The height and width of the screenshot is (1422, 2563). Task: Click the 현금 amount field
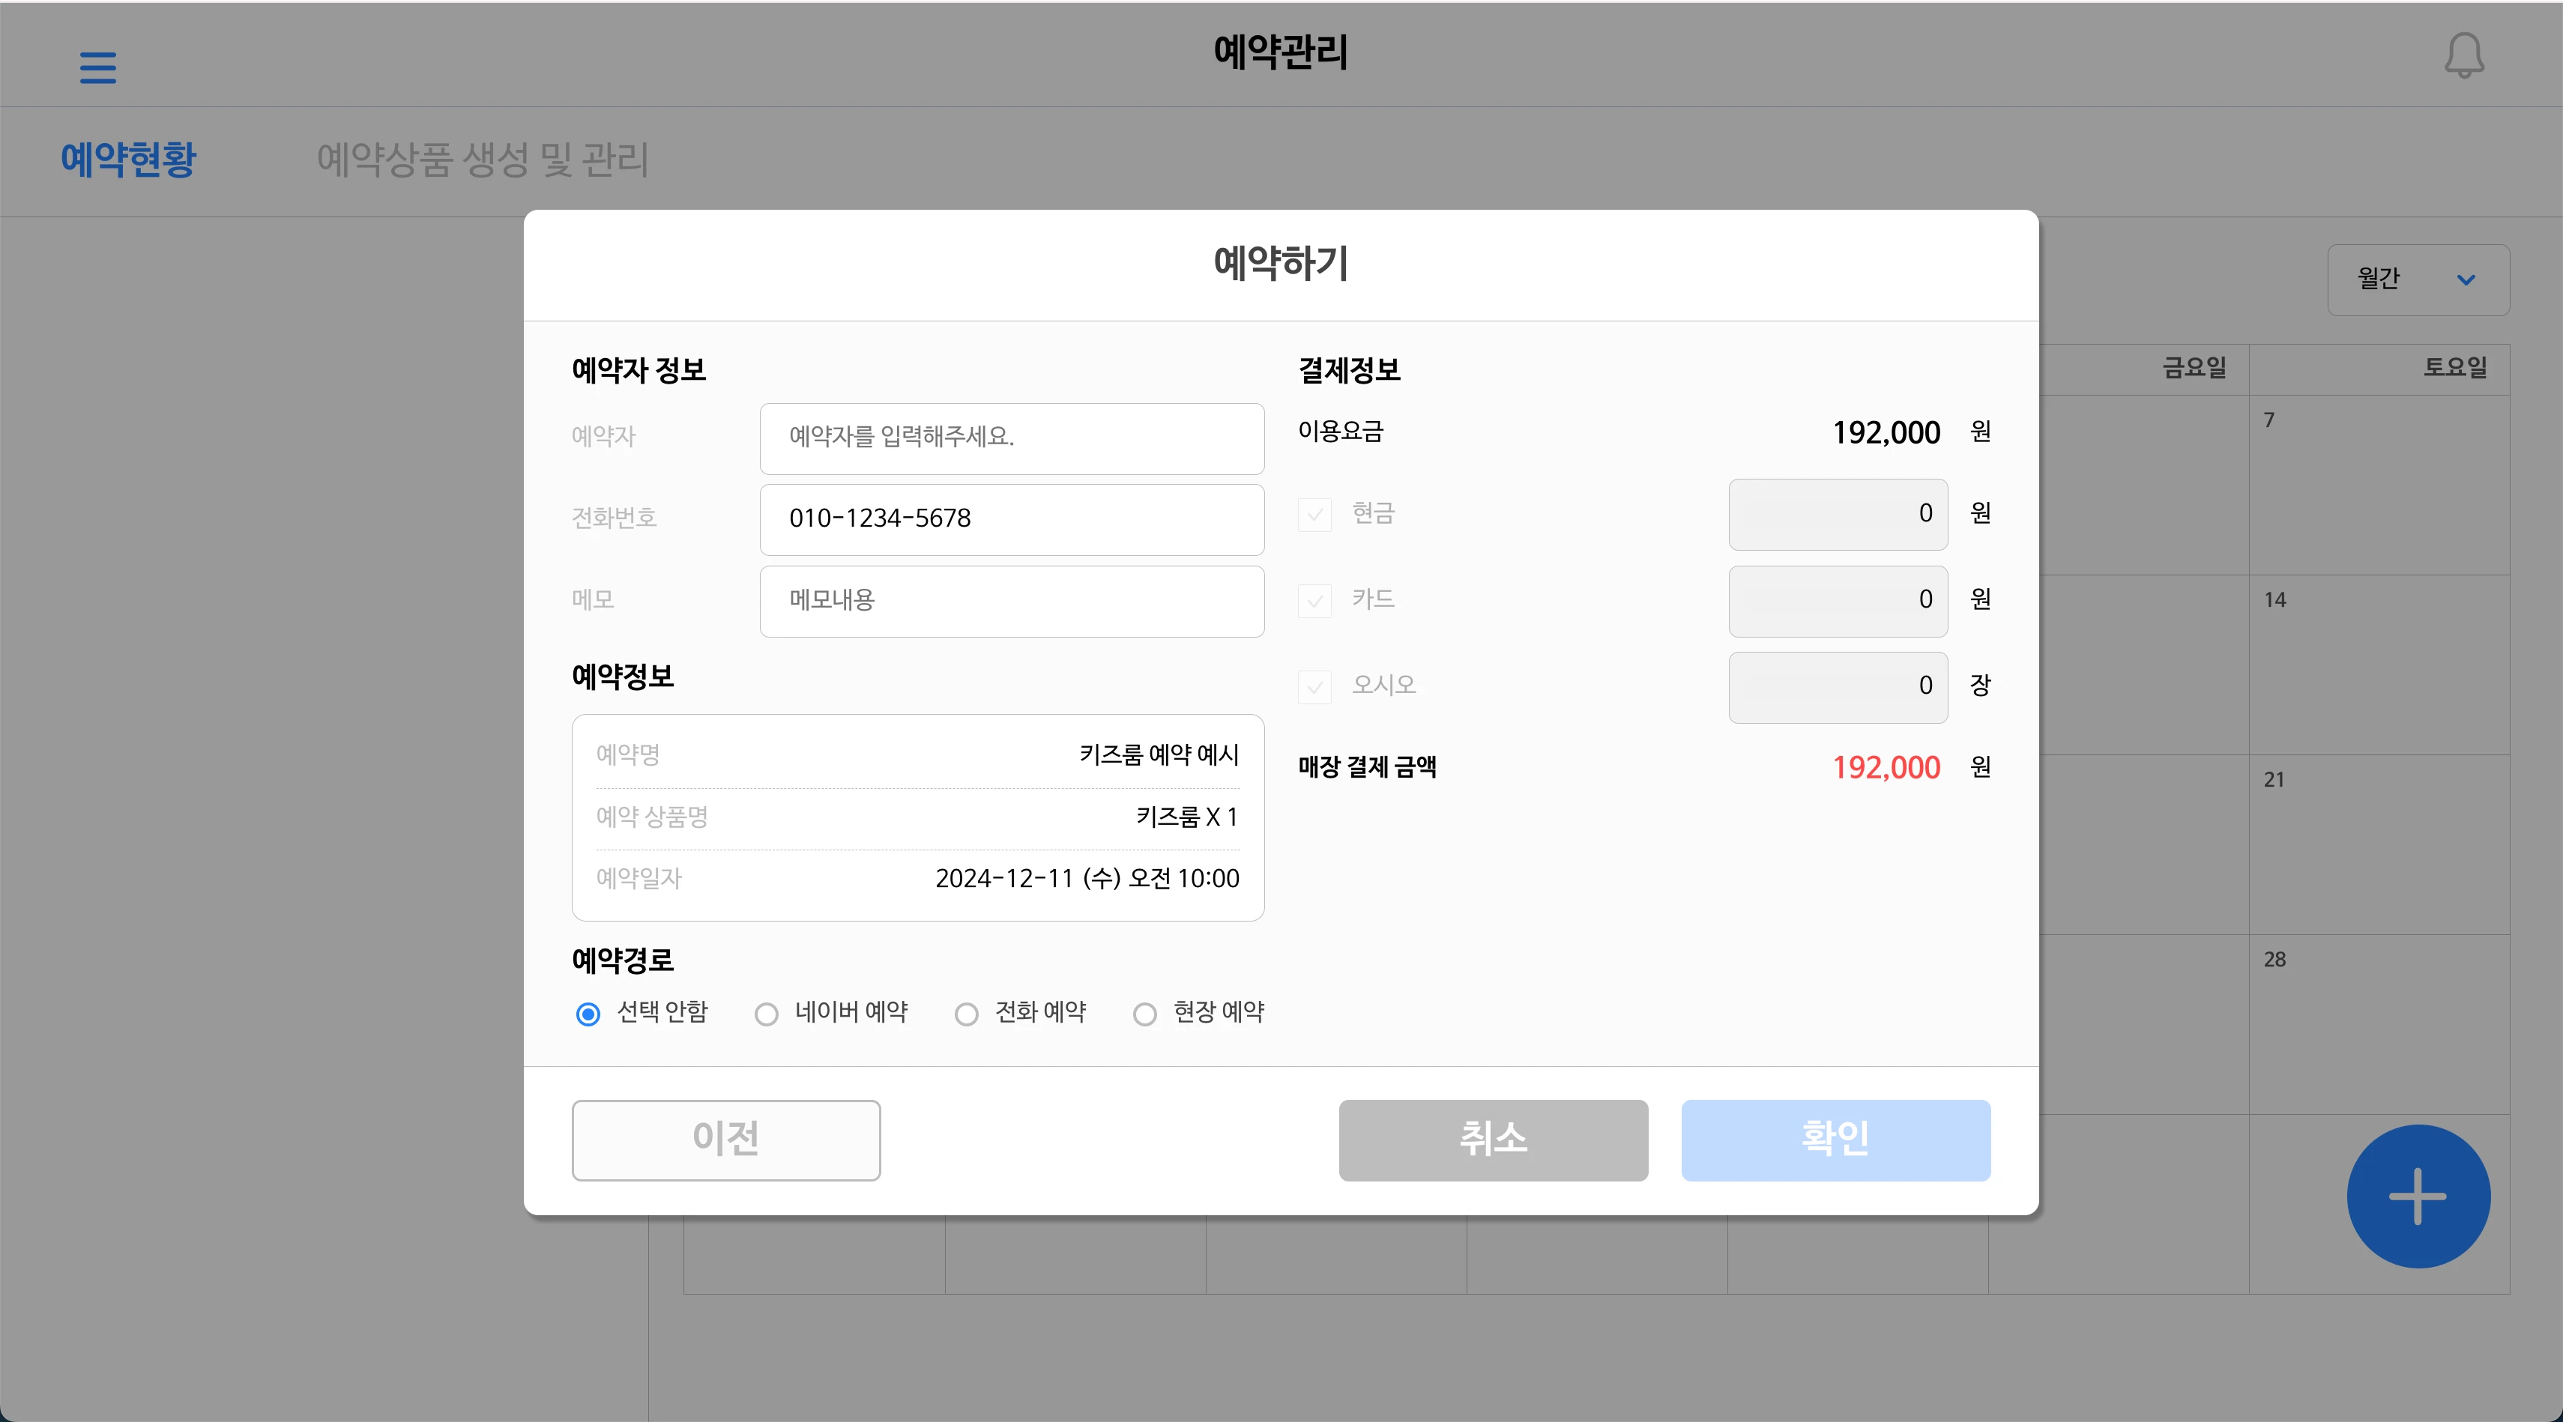pos(1838,514)
